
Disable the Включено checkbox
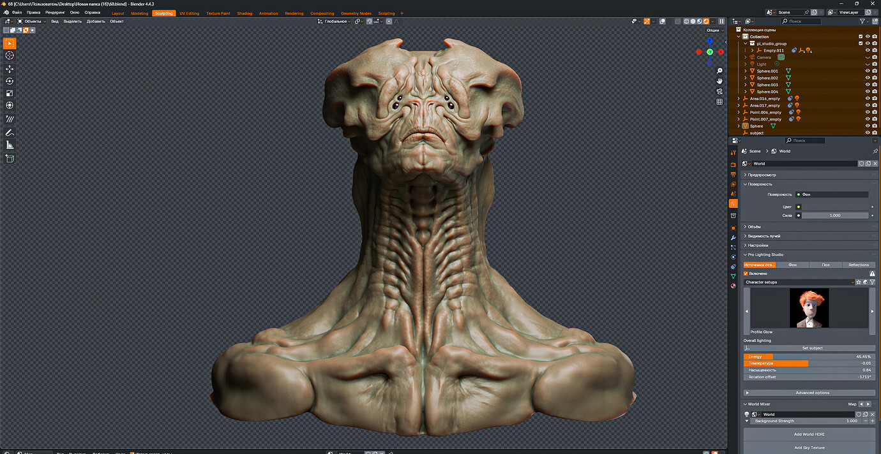tap(746, 274)
